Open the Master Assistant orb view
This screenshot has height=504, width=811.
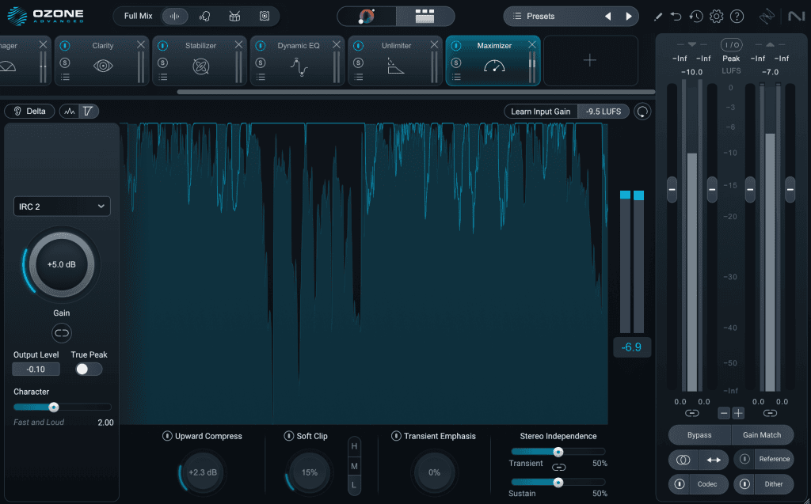pos(367,16)
